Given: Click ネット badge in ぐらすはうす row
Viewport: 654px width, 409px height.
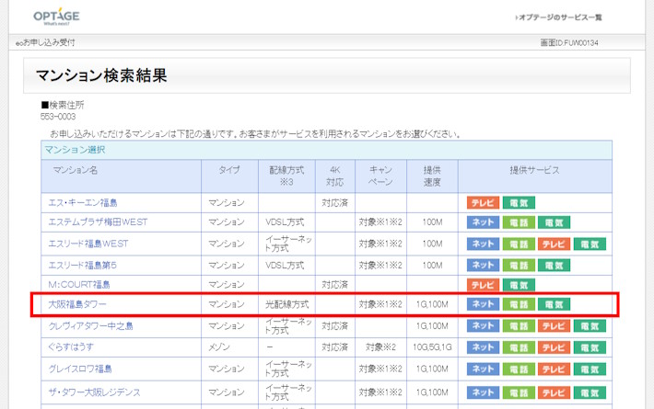Looking at the screenshot, I should point(483,347).
